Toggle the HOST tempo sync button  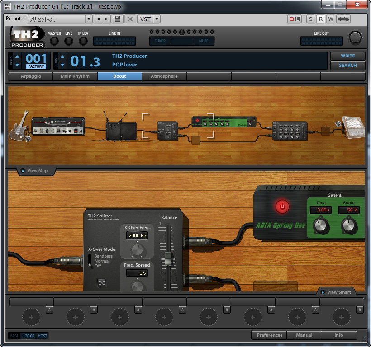pos(43,336)
